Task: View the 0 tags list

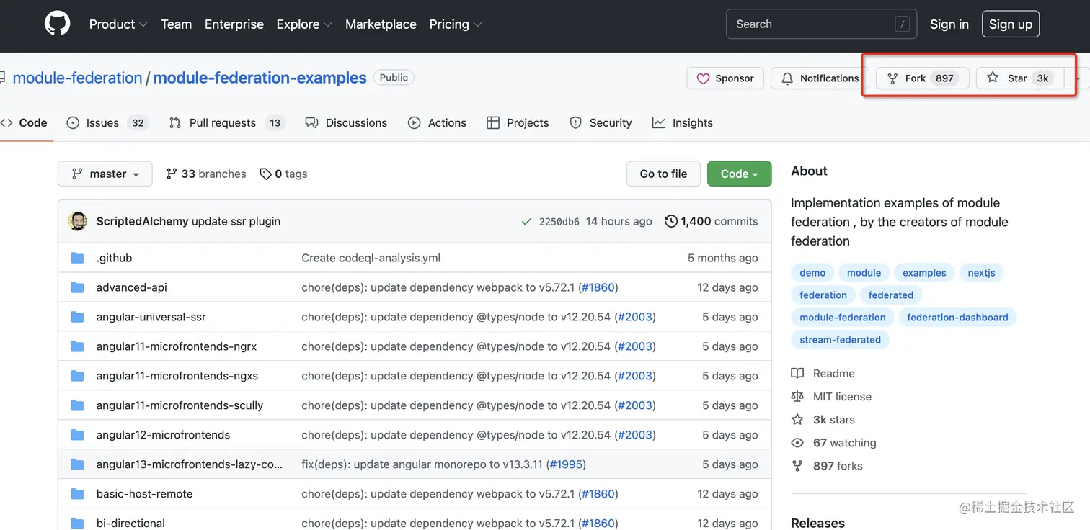Action: click(x=283, y=174)
